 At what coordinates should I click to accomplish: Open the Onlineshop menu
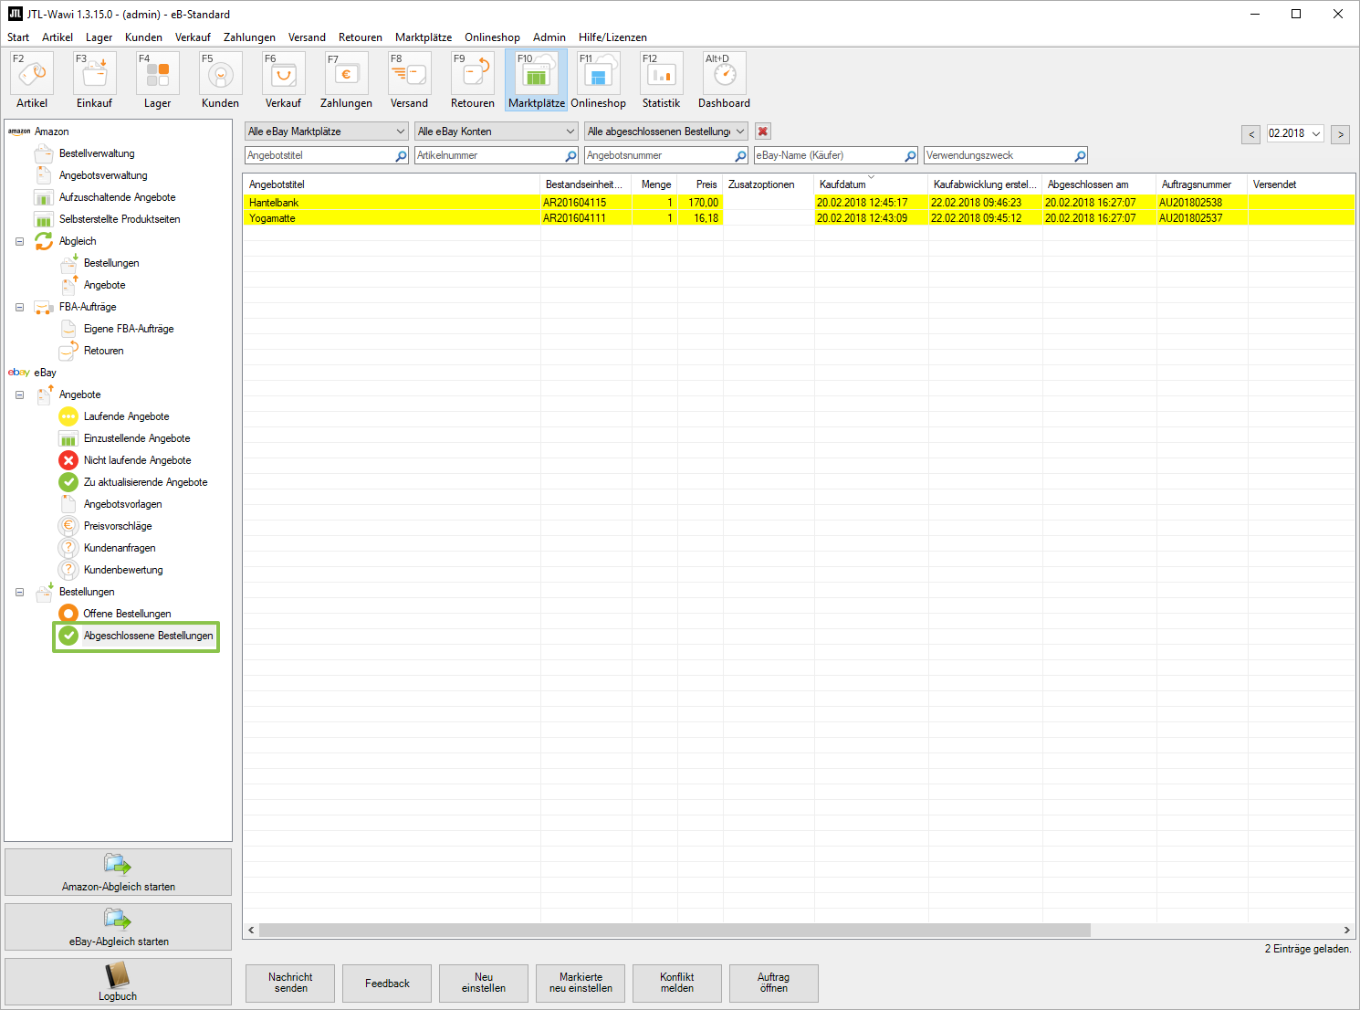(492, 37)
